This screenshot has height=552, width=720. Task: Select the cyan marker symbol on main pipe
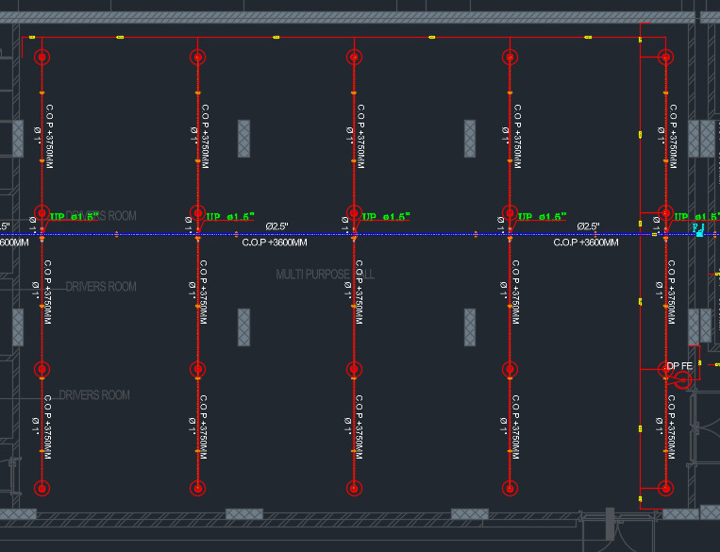(699, 229)
